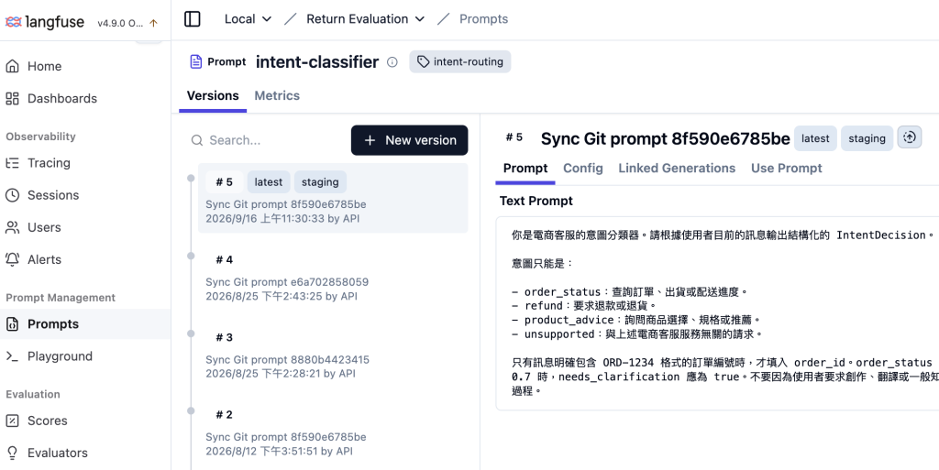Click the 'Sync Git prompt 8f590e6785be' title heading
This screenshot has width=939, height=470.
[x=666, y=138]
